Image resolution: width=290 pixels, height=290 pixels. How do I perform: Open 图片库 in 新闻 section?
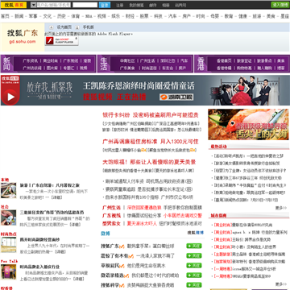[52, 68]
